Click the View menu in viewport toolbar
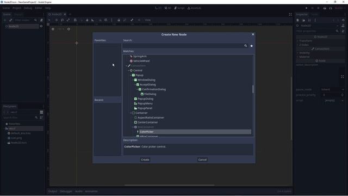The image size is (348, 196). point(147,20)
